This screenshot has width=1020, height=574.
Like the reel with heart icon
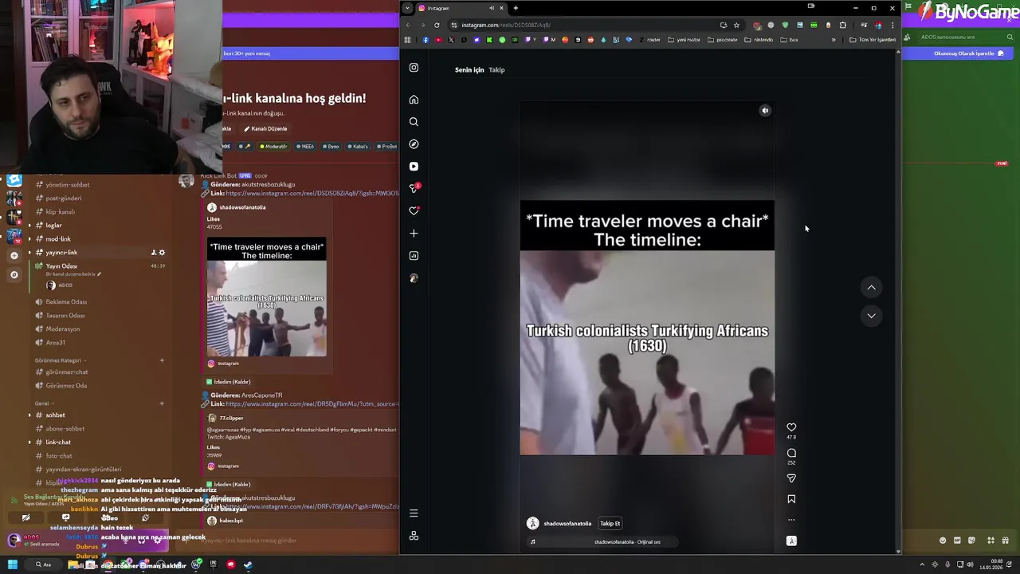pyautogui.click(x=791, y=427)
